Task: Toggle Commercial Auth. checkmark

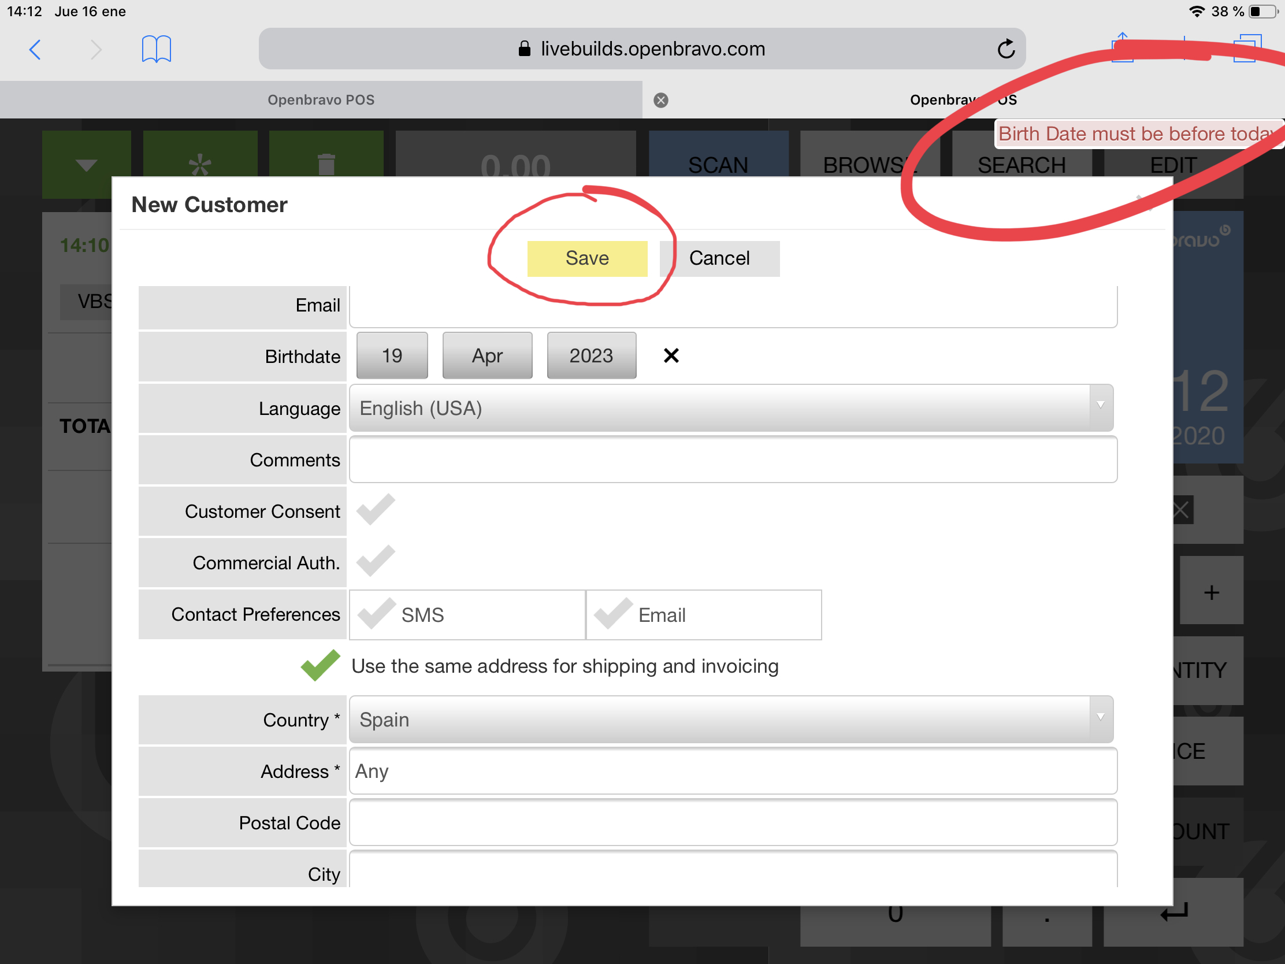Action: coord(376,561)
